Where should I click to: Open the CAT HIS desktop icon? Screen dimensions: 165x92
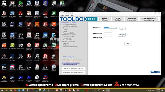coord(54,3)
